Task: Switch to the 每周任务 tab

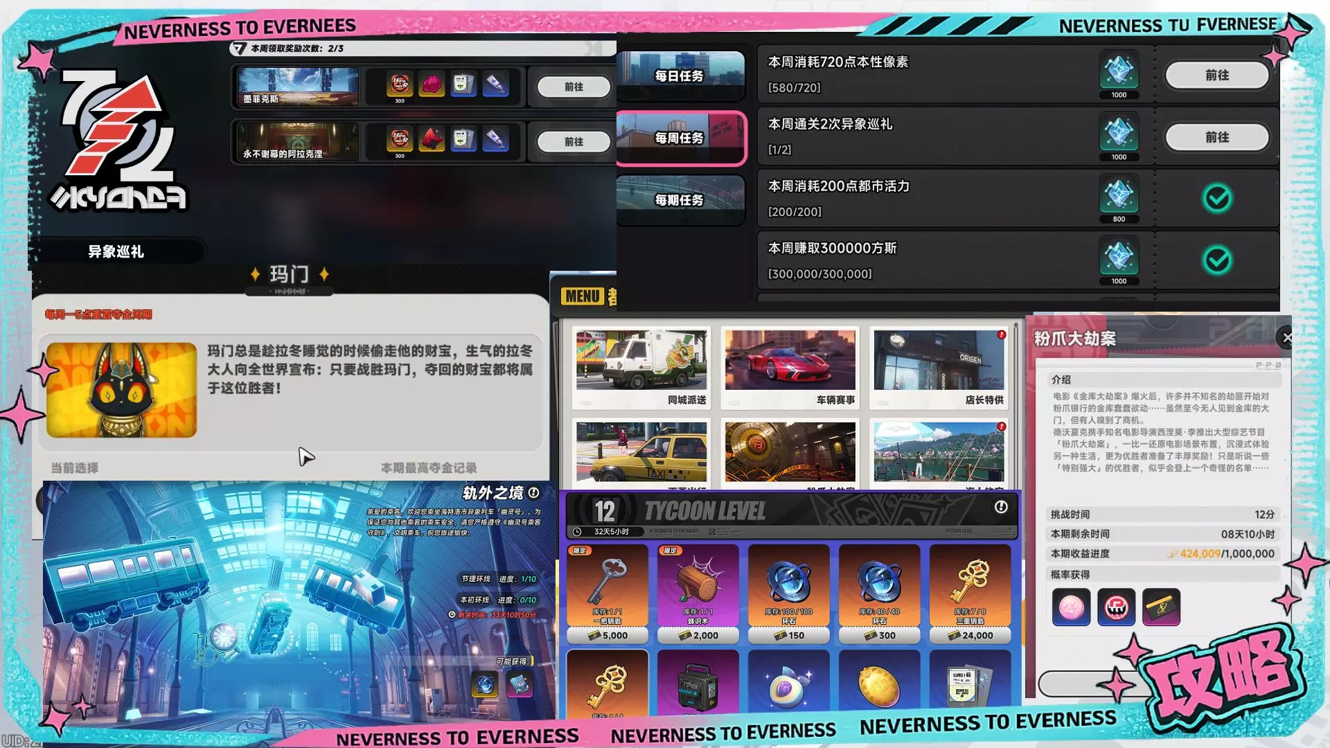Action: (680, 138)
